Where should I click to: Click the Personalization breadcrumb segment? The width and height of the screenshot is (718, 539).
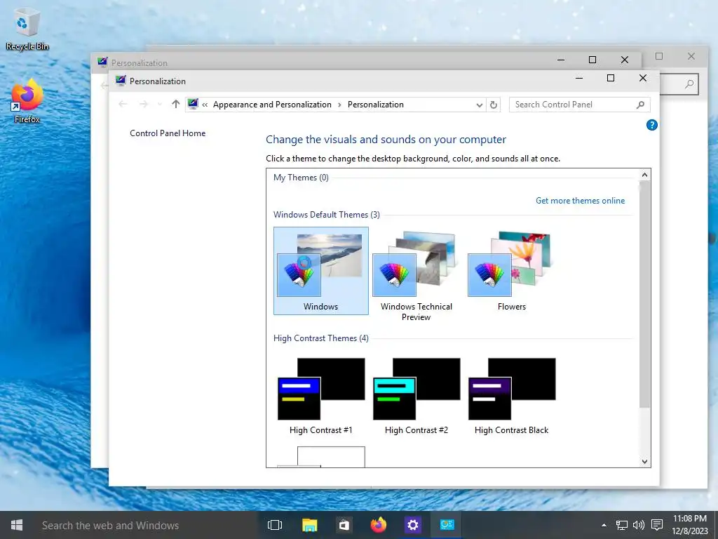[x=376, y=105]
